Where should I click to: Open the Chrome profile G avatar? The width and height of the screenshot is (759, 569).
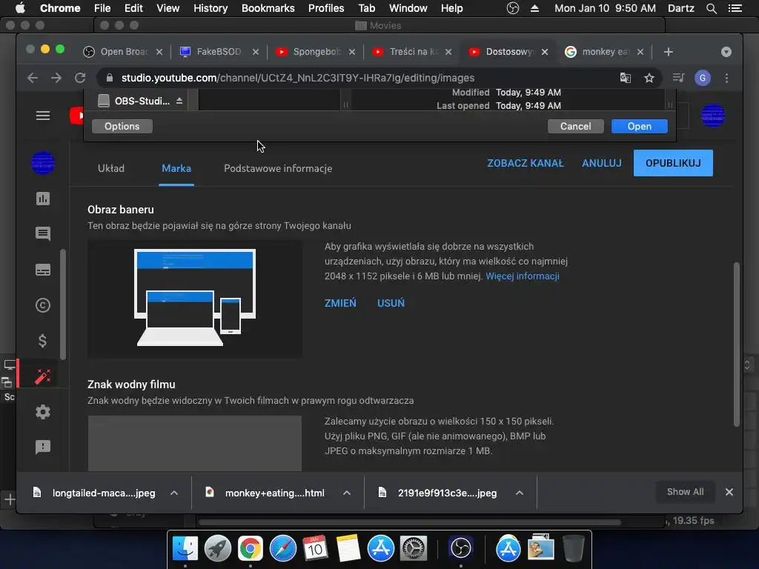point(703,78)
